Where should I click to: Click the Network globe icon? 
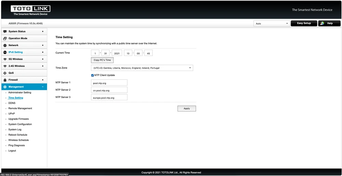[5, 45]
